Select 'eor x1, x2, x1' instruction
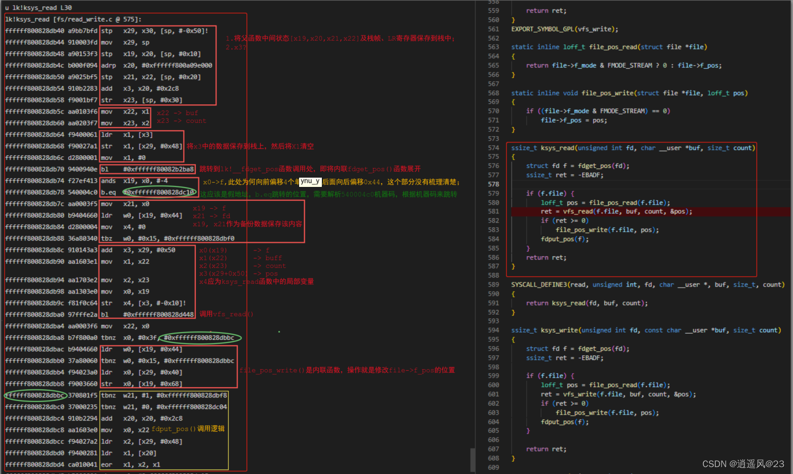 (131, 464)
